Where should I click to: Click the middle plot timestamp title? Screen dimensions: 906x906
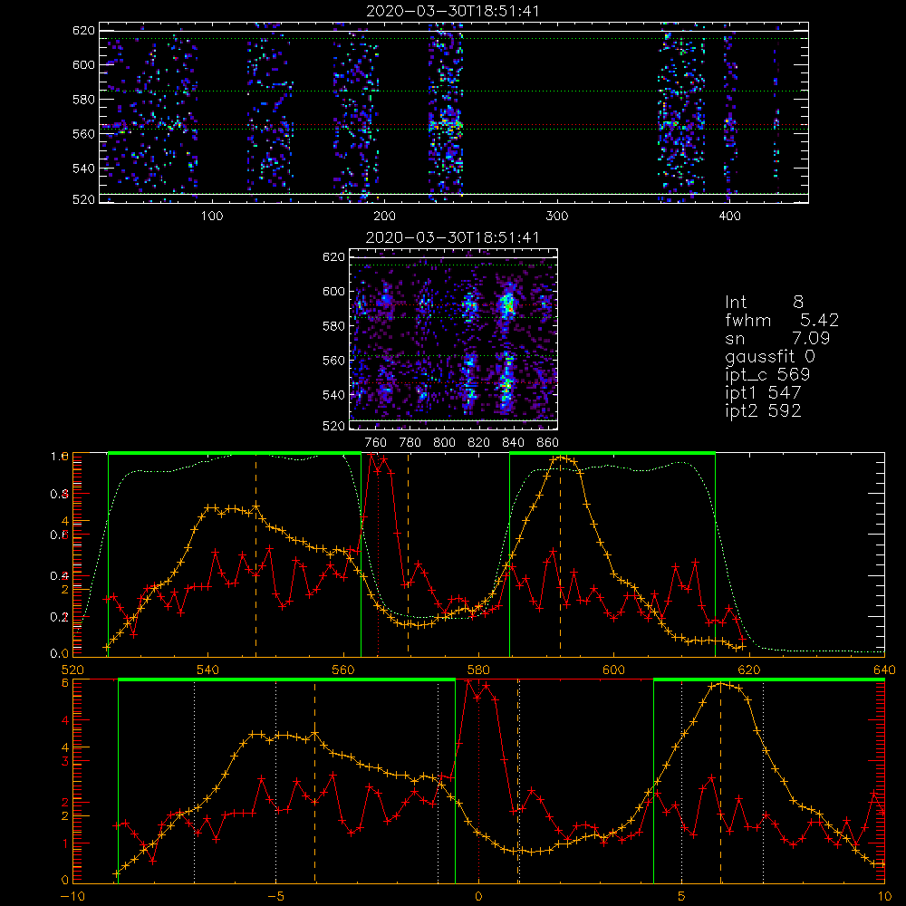pyautogui.click(x=453, y=236)
